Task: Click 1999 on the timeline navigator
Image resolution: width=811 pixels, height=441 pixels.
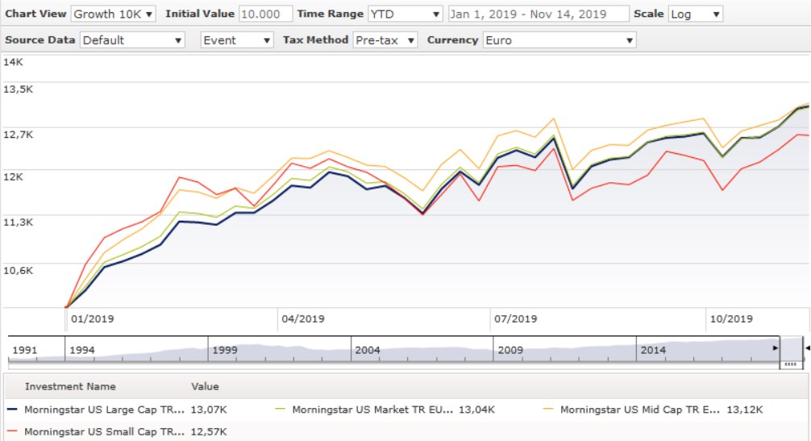Action: [x=226, y=350]
